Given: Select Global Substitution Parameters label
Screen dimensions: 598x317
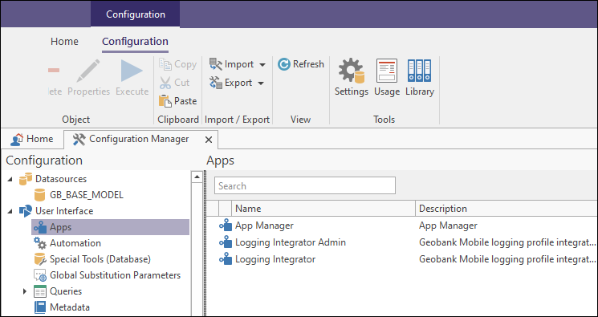Looking at the screenshot, I should [x=115, y=275].
